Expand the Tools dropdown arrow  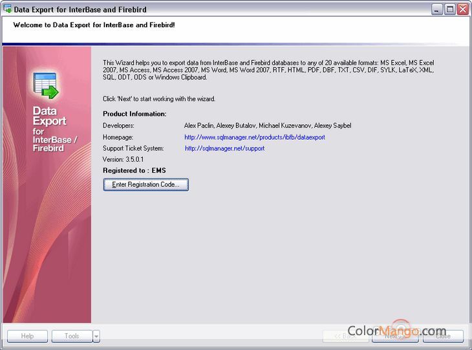(96, 336)
